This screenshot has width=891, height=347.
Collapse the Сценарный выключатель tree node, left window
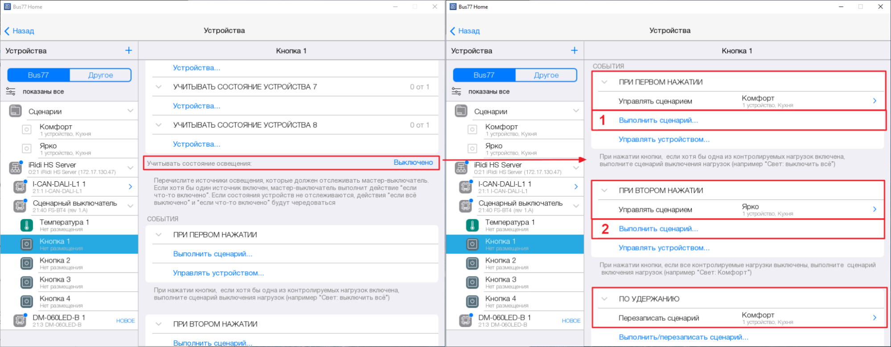[x=130, y=206]
